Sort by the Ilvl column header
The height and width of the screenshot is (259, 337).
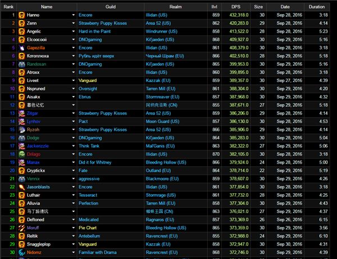tap(215, 7)
